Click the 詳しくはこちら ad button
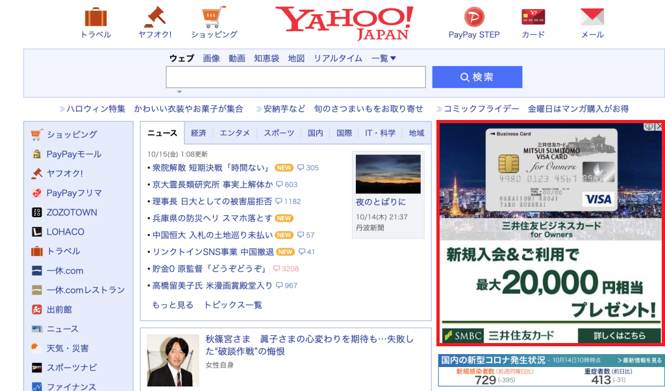Viewport: 665px width, 391px height. [x=619, y=335]
